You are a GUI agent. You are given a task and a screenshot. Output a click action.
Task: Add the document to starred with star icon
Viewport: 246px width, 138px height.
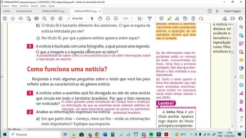(x=13, y=18)
